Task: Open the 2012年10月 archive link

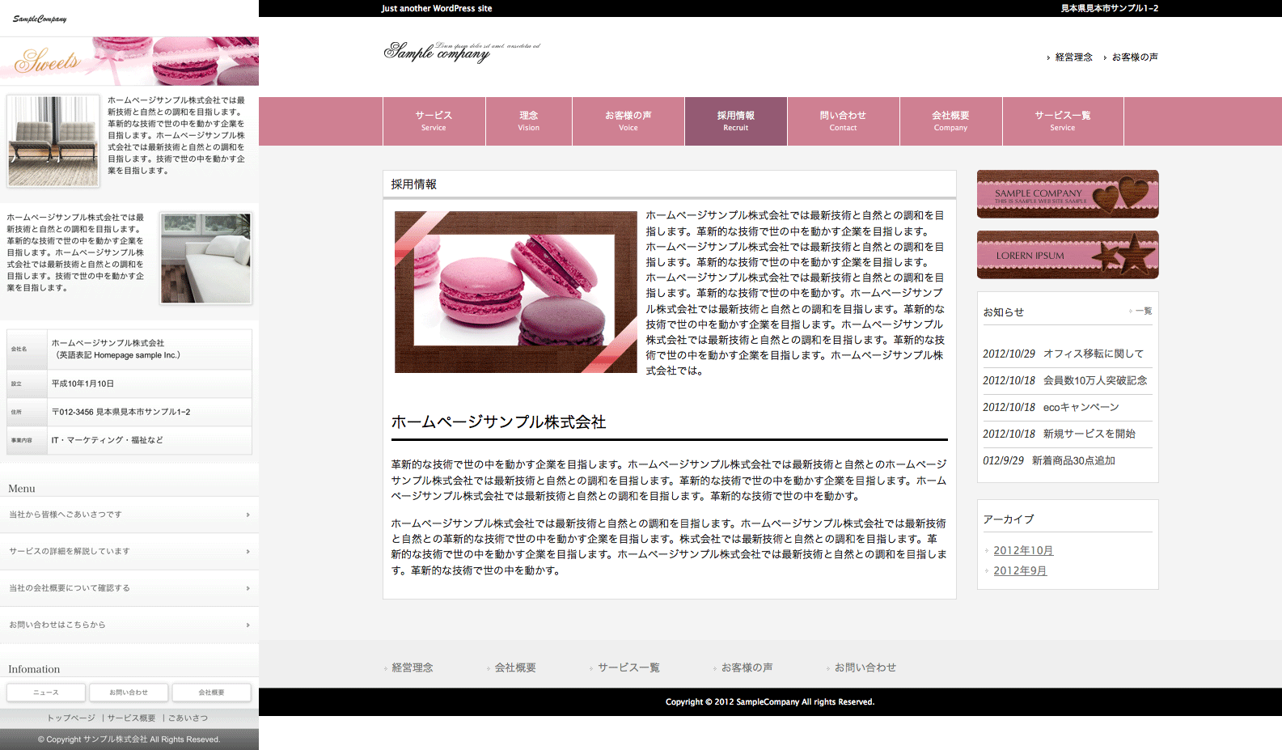Action: tap(1023, 551)
